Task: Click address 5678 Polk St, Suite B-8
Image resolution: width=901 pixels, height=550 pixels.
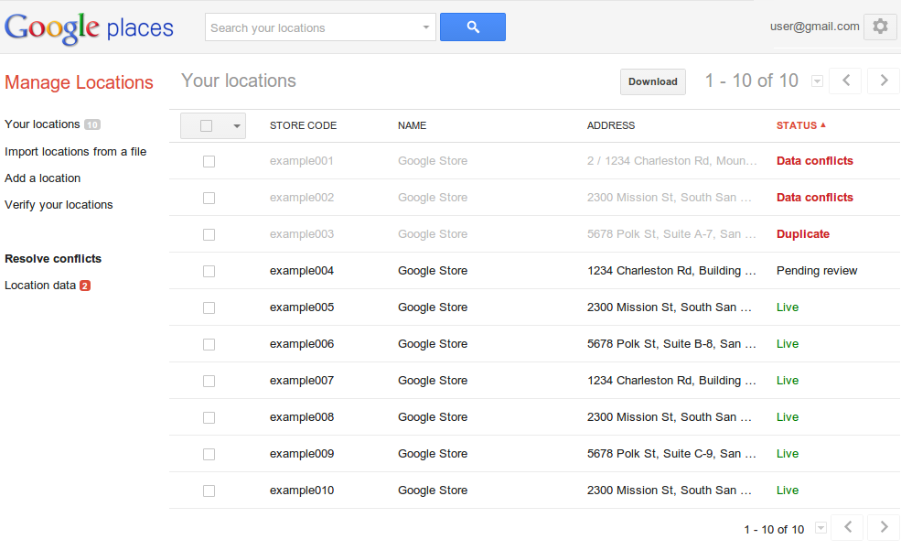Action: tap(671, 344)
